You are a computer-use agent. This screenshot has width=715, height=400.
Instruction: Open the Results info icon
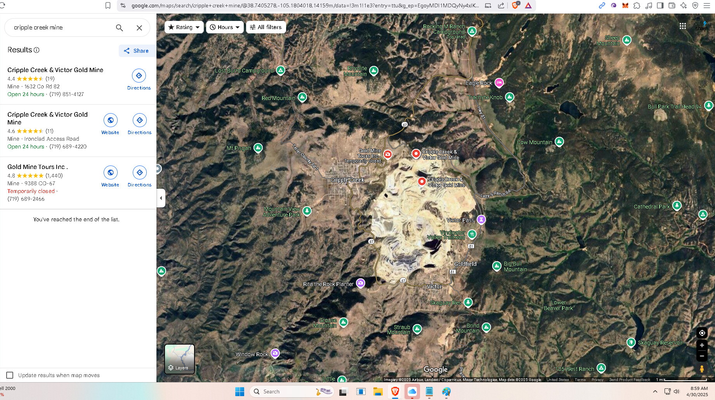[36, 50]
